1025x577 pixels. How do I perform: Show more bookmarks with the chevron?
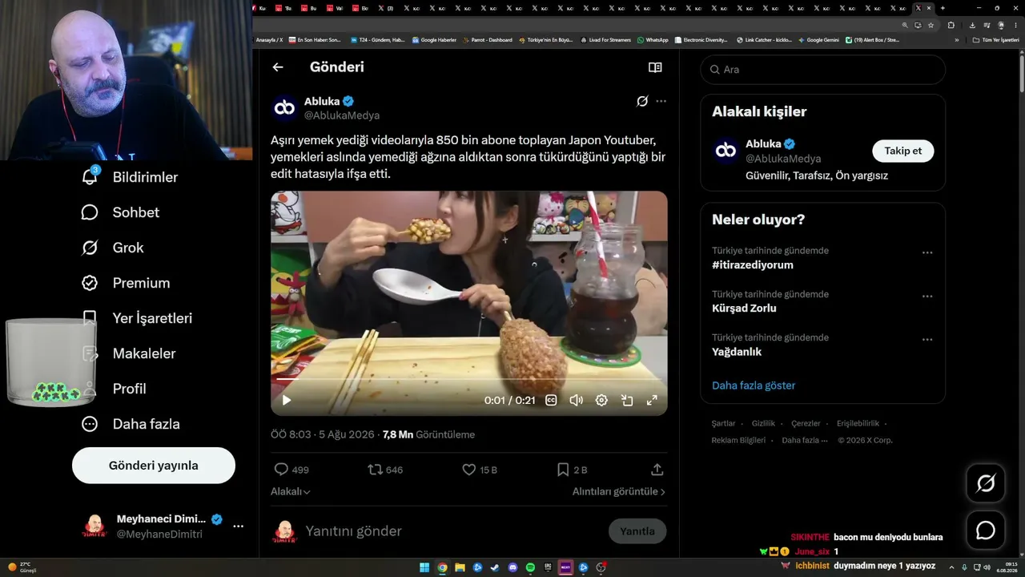(x=956, y=40)
